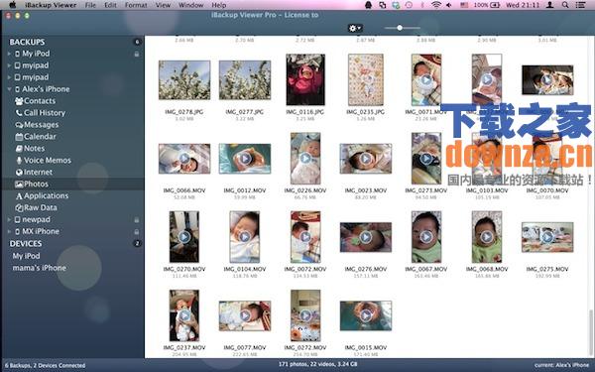Viewport: 595px width, 372px height.
Task: Play video IMG_0012.MOV
Action: [x=245, y=159]
